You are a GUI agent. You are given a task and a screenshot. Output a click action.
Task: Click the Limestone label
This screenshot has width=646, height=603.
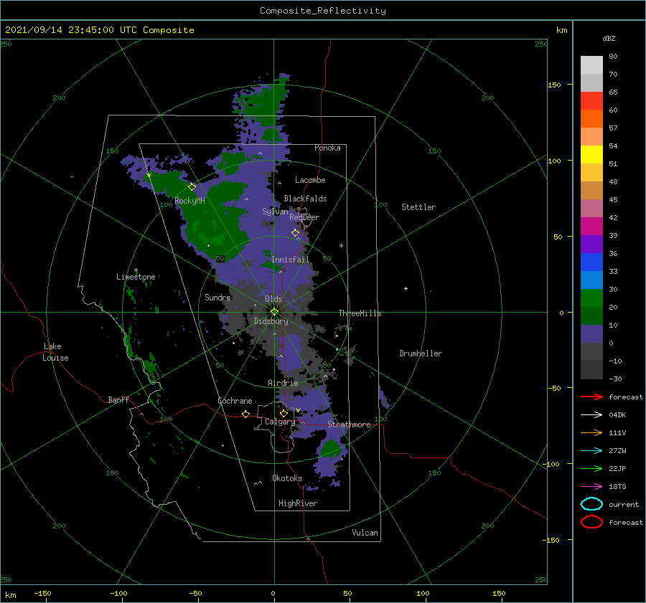(136, 277)
